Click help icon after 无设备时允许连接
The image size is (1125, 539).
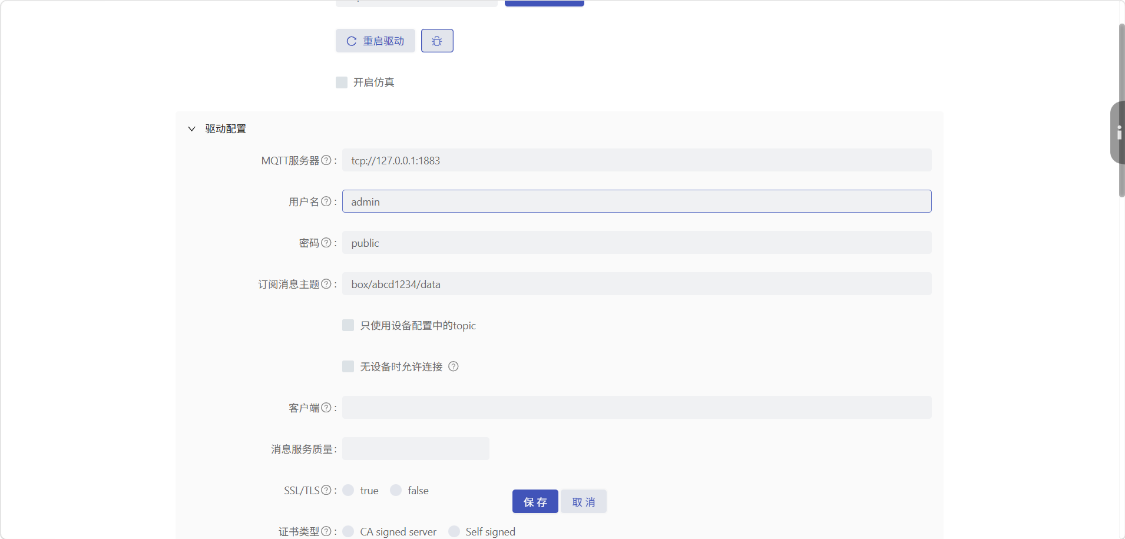click(x=452, y=366)
